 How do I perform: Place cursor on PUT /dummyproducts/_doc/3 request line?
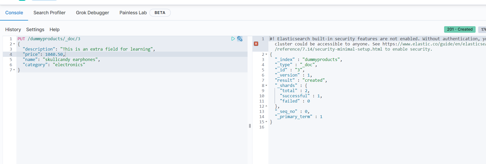coord(49,39)
